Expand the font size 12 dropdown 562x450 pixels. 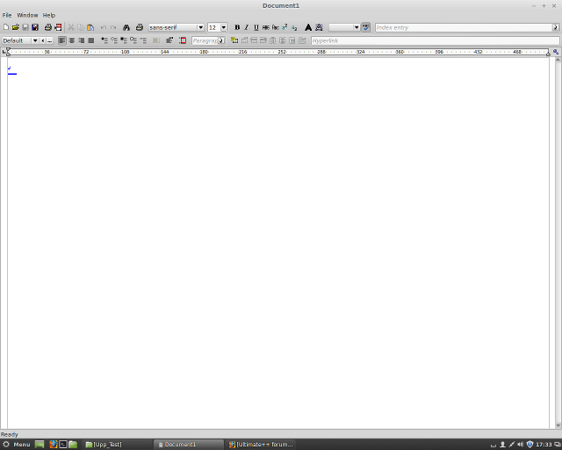coord(223,27)
